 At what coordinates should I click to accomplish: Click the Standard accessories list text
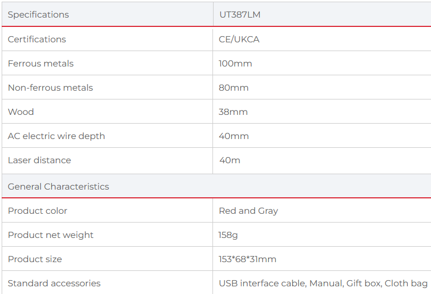coord(323,283)
